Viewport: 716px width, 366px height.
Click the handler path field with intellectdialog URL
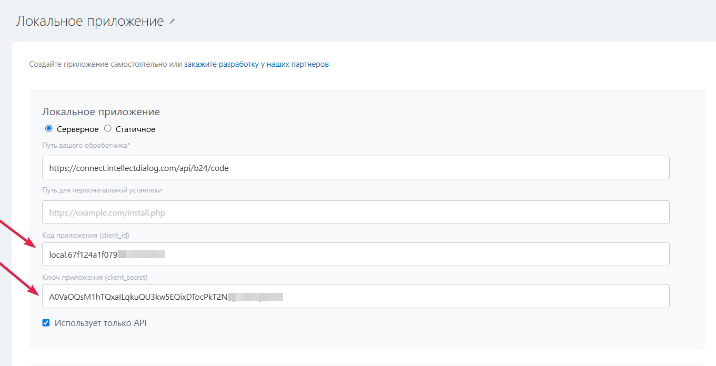(x=355, y=168)
